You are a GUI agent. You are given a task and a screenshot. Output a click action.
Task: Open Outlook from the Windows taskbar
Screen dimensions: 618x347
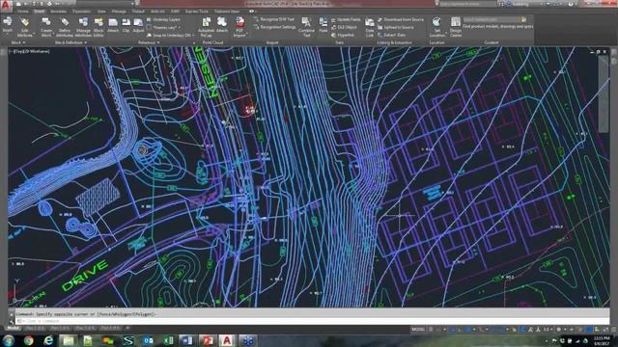pos(148,340)
